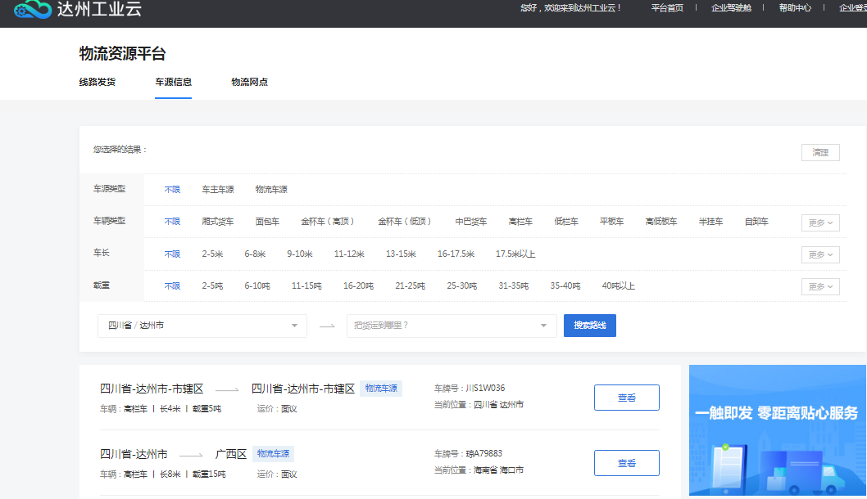The width and height of the screenshot is (867, 499).
Task: Click the 达州工业云 cloud logo icon
Action: (x=31, y=9)
